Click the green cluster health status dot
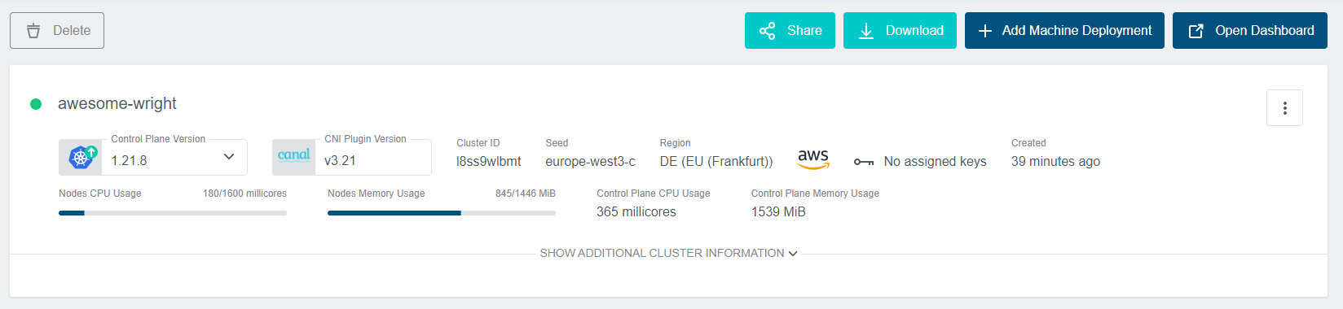 click(36, 104)
